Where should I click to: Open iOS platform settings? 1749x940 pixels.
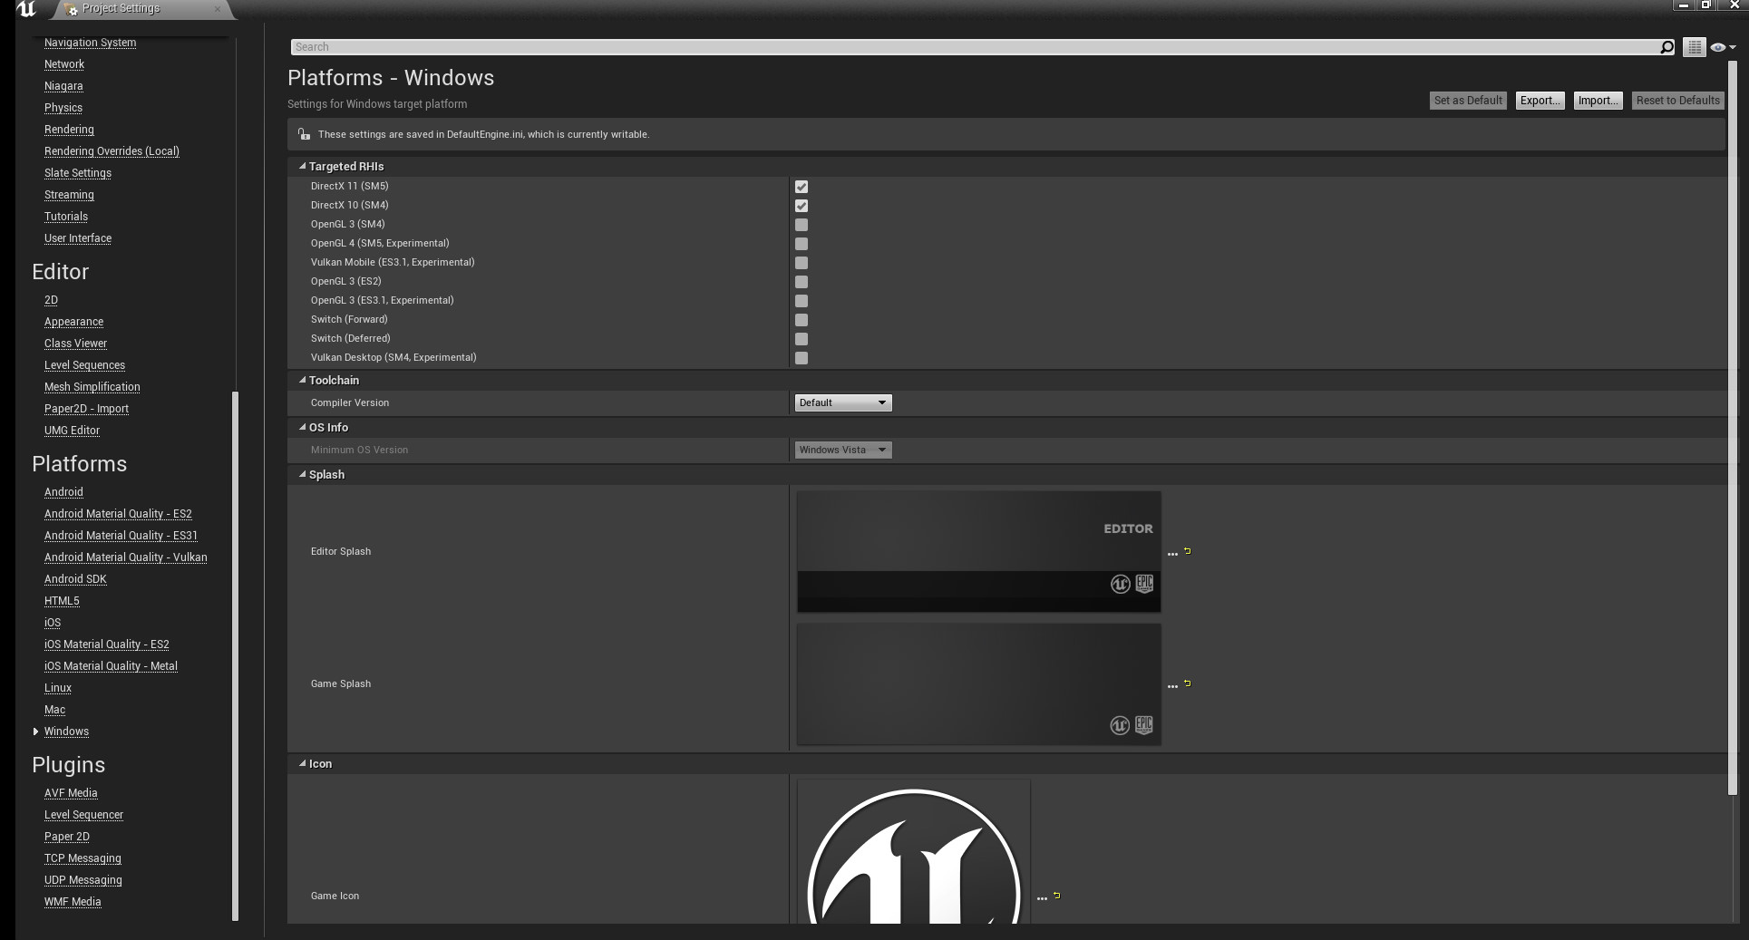click(x=53, y=623)
